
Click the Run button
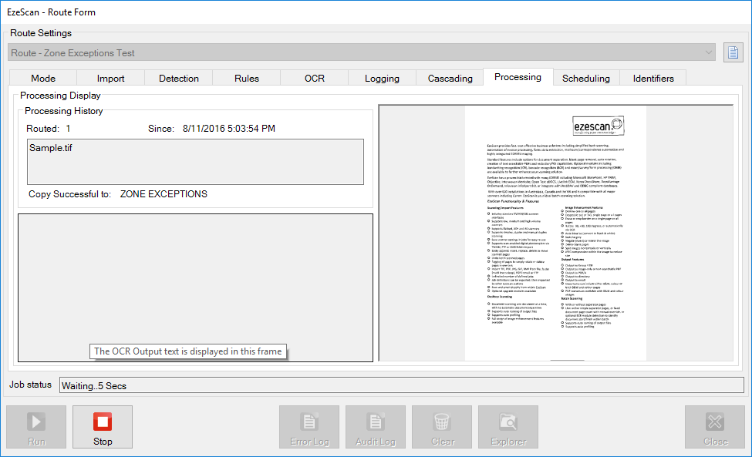click(36, 427)
